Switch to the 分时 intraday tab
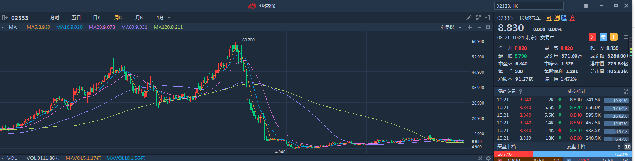635x161 pixels. [55, 18]
